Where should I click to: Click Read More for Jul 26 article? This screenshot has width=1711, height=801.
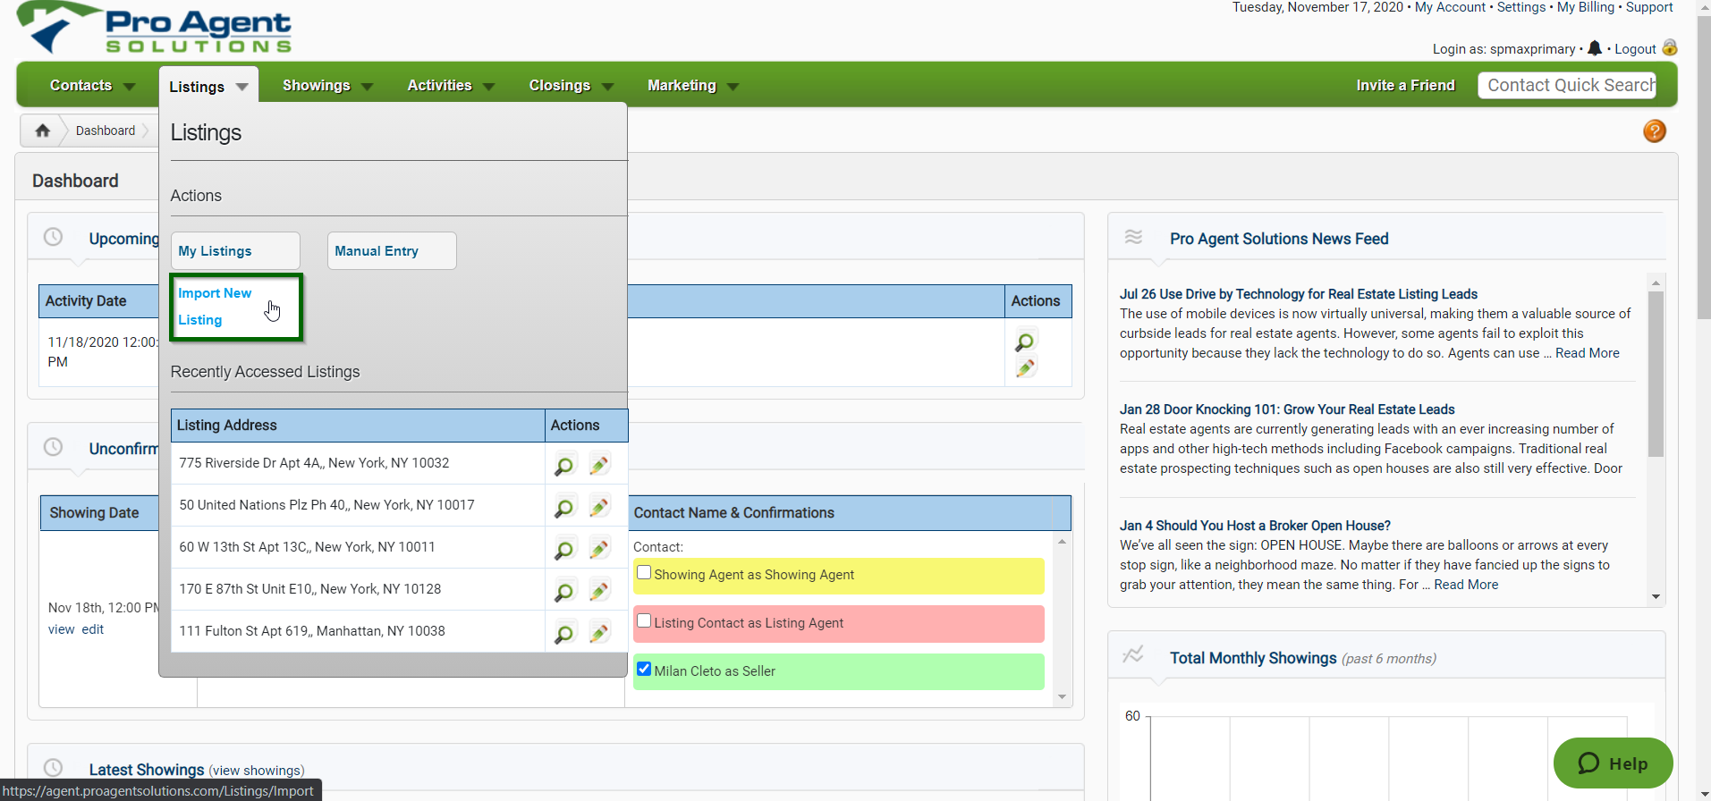point(1587,353)
